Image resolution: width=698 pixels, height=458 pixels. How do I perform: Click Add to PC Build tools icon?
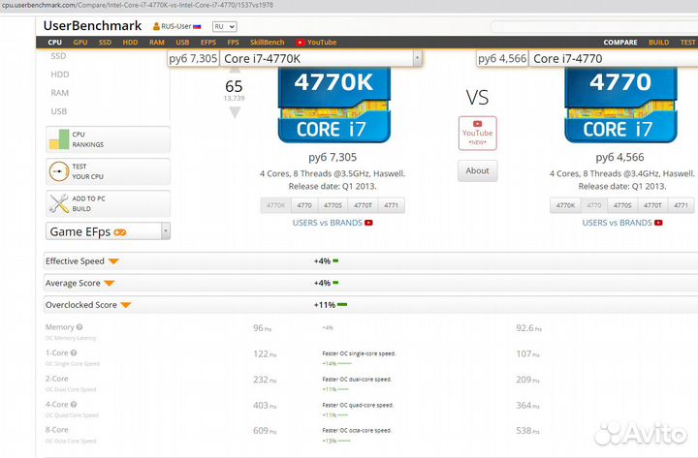point(59,203)
